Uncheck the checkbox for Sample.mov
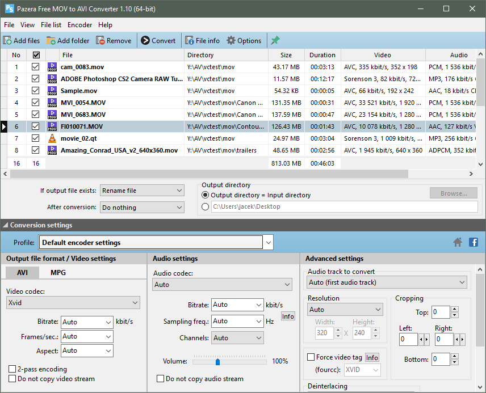The image size is (486, 393). [36, 90]
